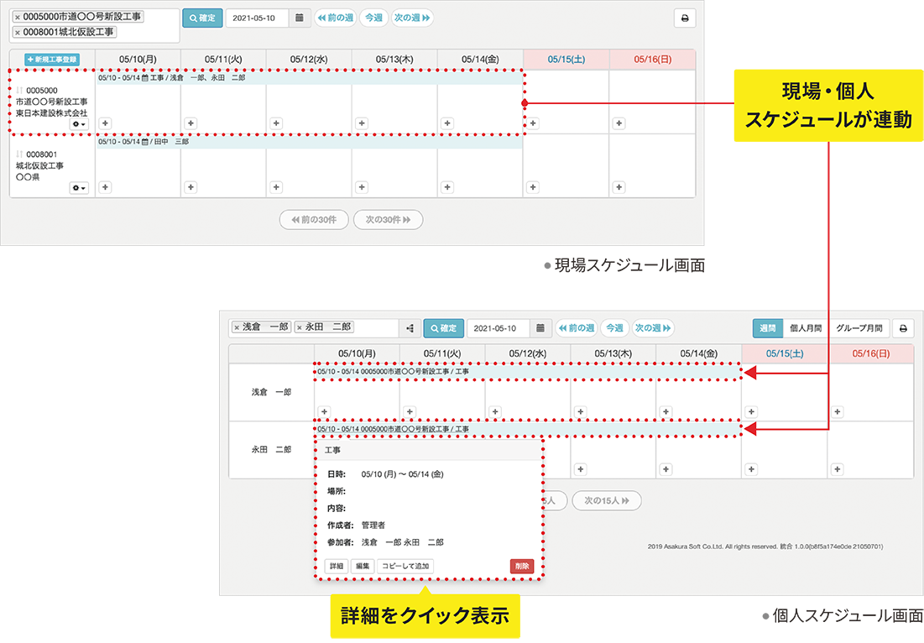
Task: Click コピーして追加 button in popup
Action: point(405,567)
